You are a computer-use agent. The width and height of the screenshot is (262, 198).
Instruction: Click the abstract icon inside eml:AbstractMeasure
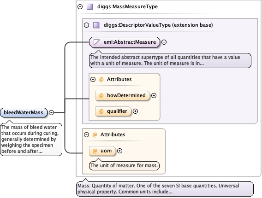[x=97, y=42]
